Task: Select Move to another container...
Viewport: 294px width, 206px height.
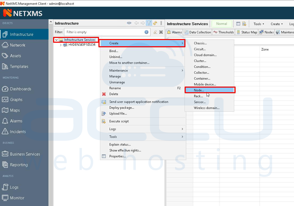Action: (143, 63)
